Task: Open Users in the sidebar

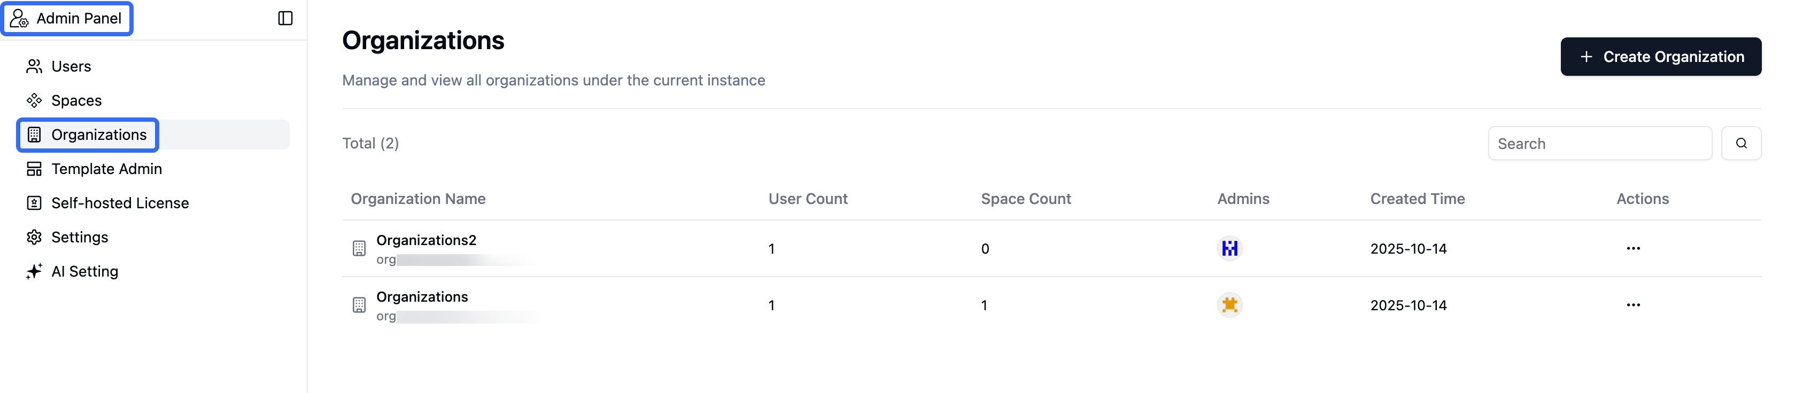Action: tap(71, 66)
